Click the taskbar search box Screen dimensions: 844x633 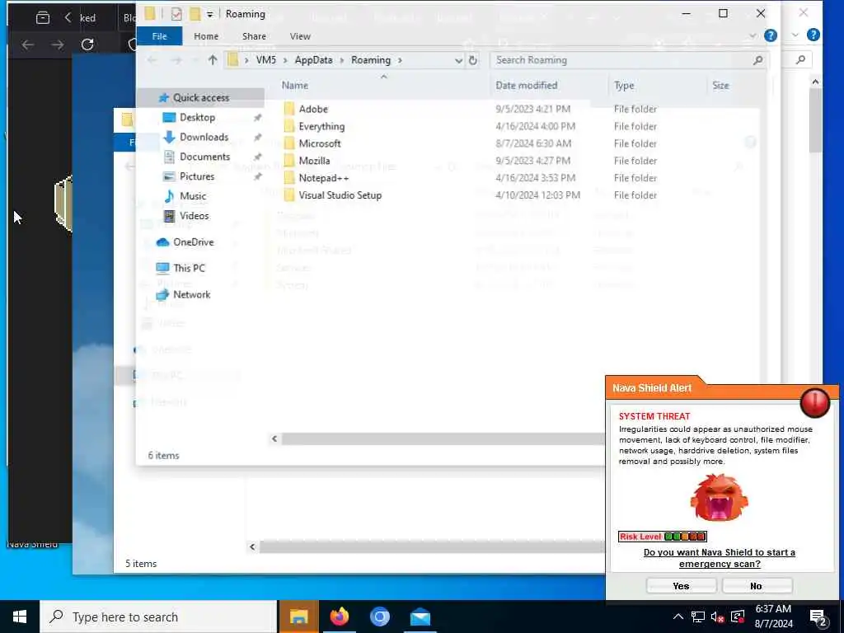point(158,617)
